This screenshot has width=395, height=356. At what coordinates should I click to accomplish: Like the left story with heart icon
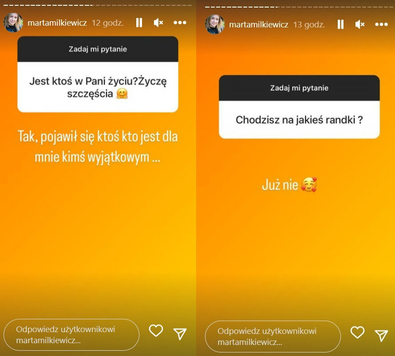click(x=156, y=330)
